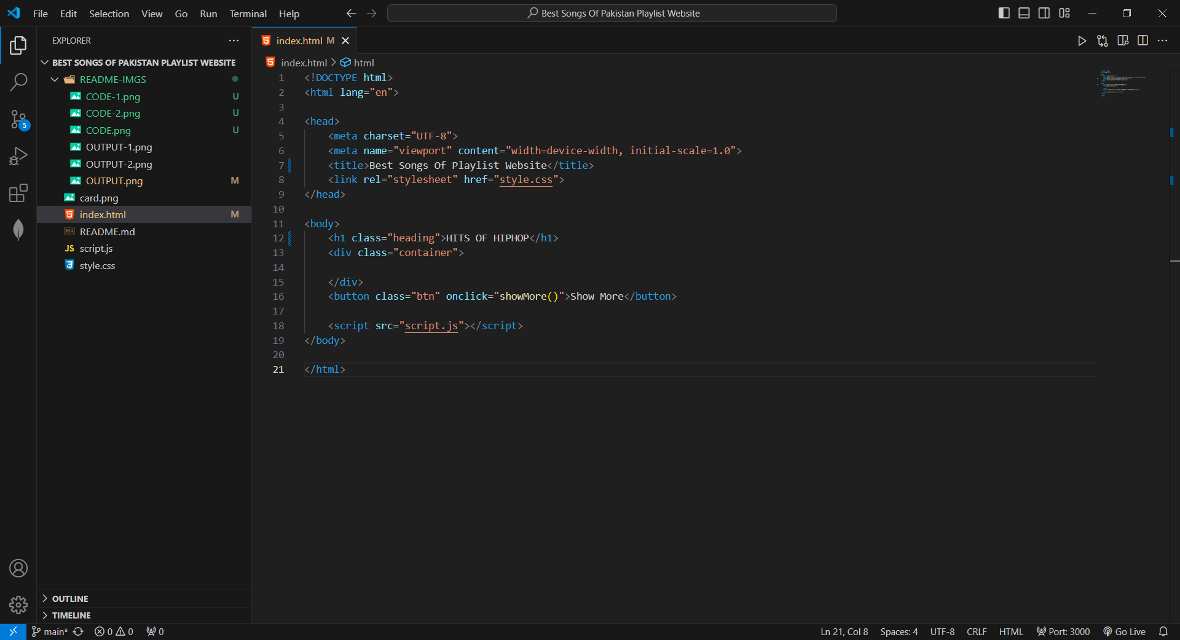The image size is (1180, 640).
Task: Open the Extensions view
Action: (x=18, y=193)
